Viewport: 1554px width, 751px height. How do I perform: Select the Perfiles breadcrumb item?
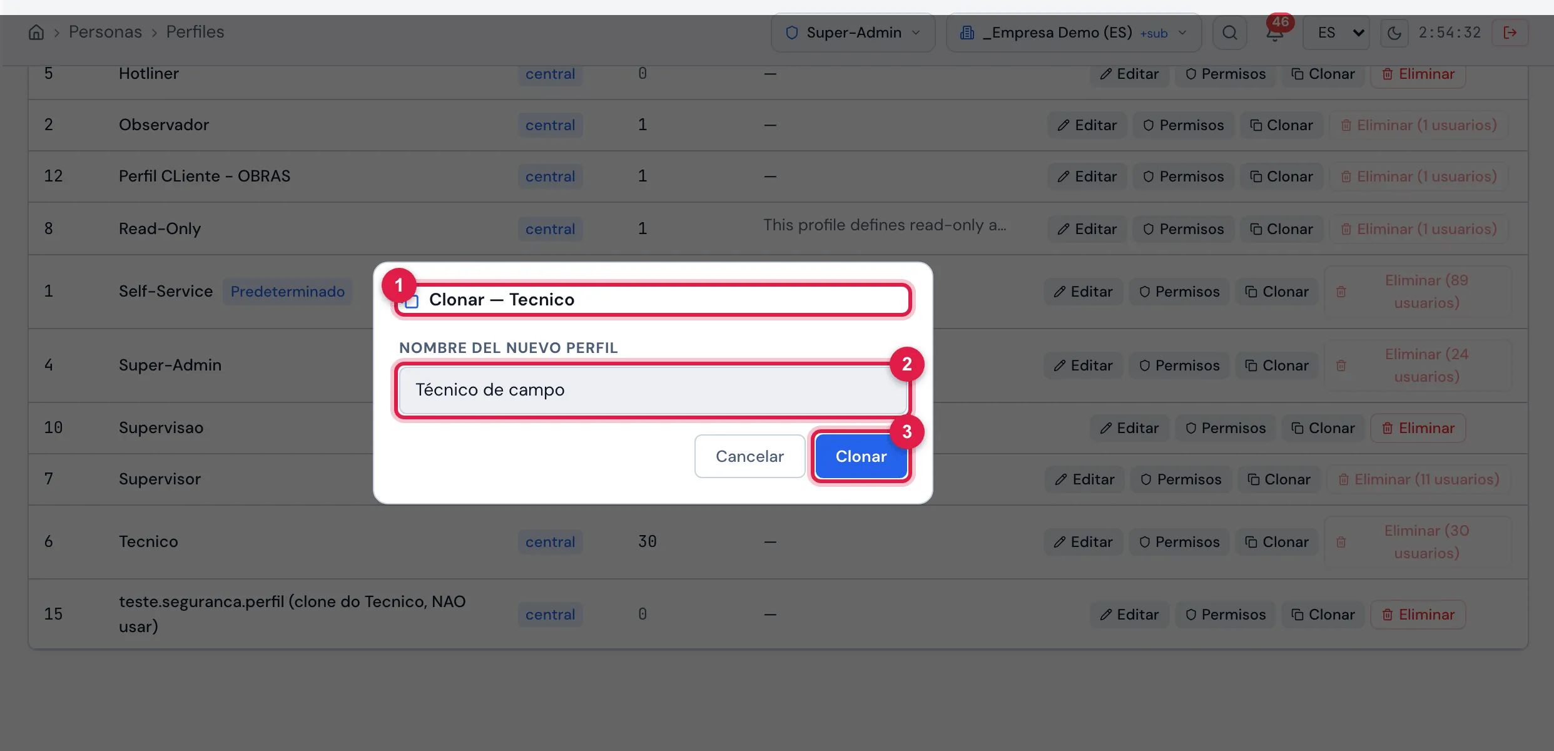195,32
